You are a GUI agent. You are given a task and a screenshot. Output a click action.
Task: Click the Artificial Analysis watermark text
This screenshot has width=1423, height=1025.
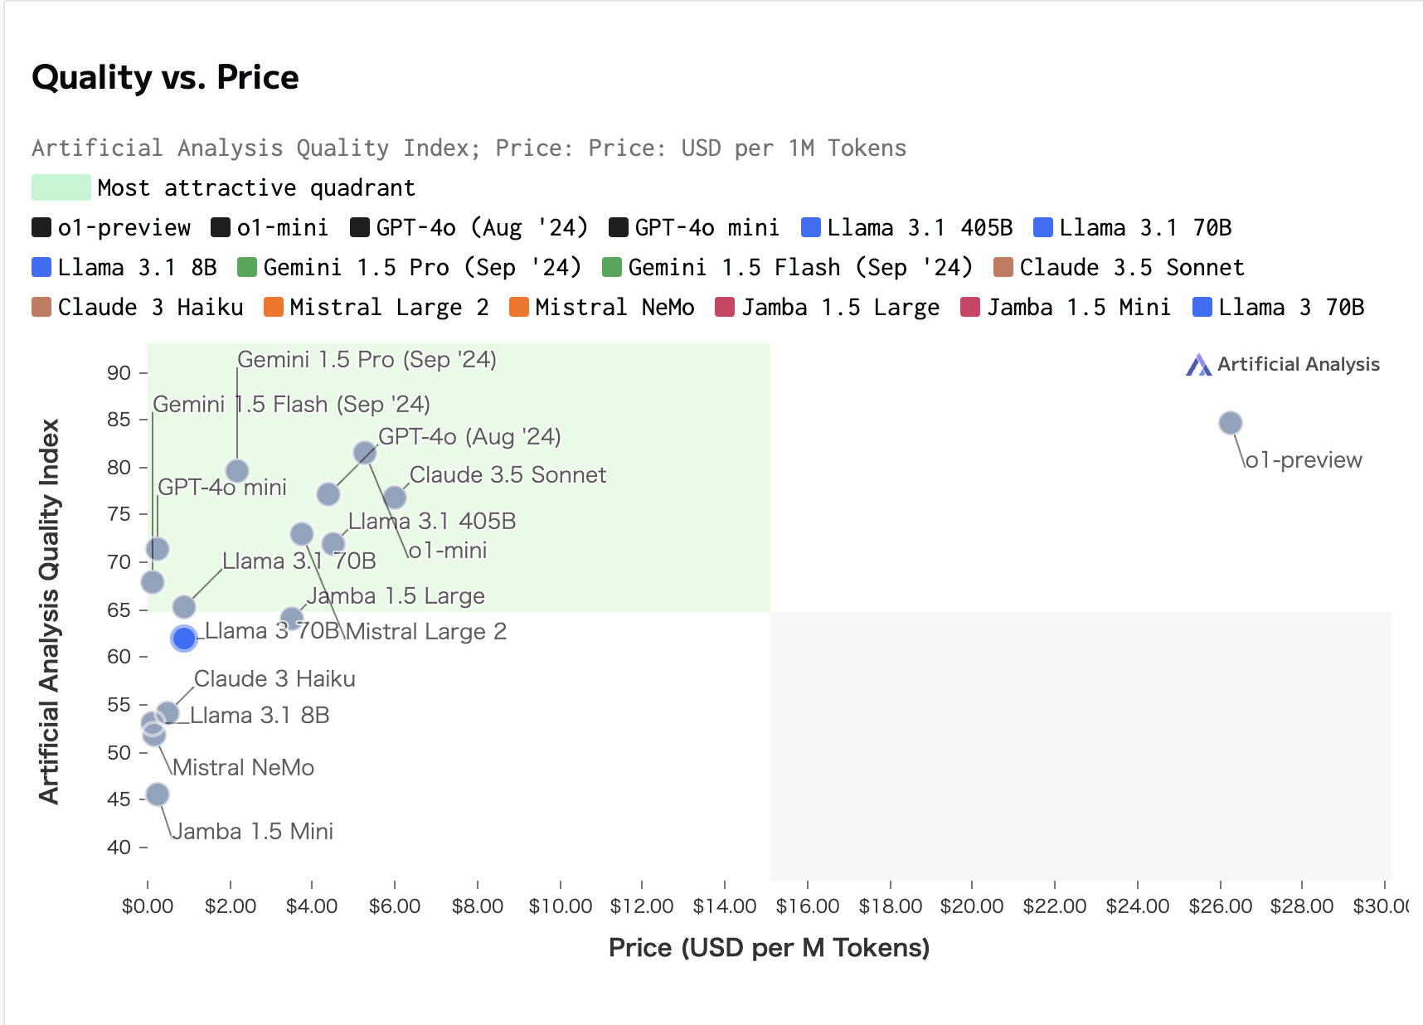point(1298,365)
